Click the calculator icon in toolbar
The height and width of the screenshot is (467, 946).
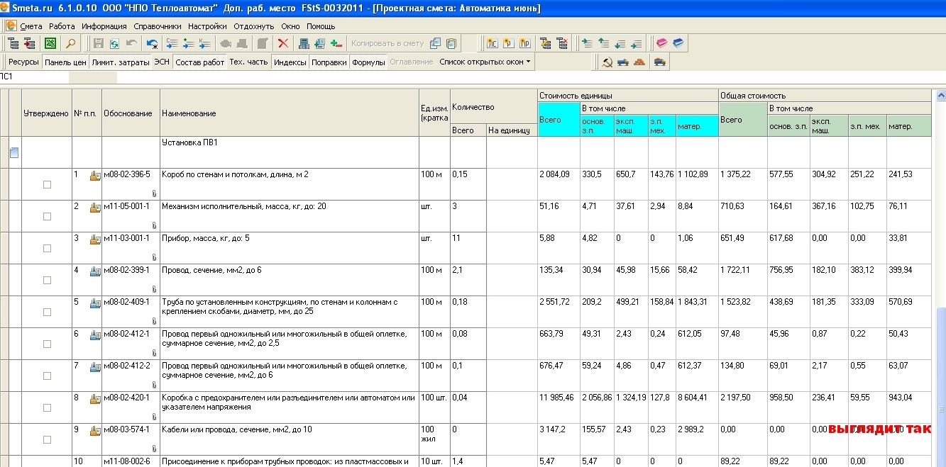(x=304, y=44)
